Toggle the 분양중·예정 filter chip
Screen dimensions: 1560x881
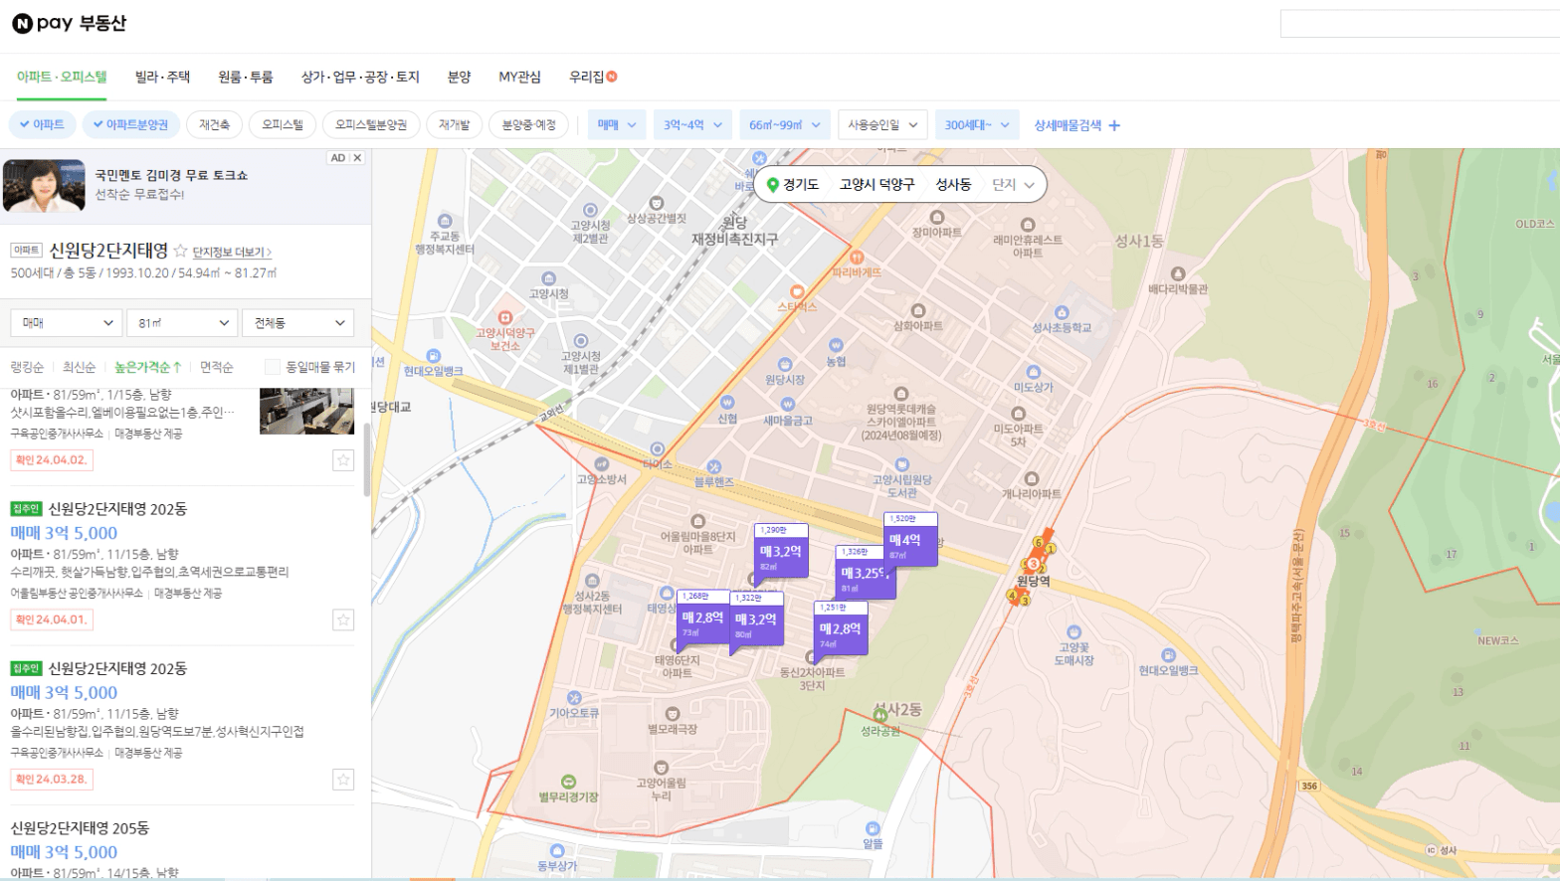coord(529,125)
